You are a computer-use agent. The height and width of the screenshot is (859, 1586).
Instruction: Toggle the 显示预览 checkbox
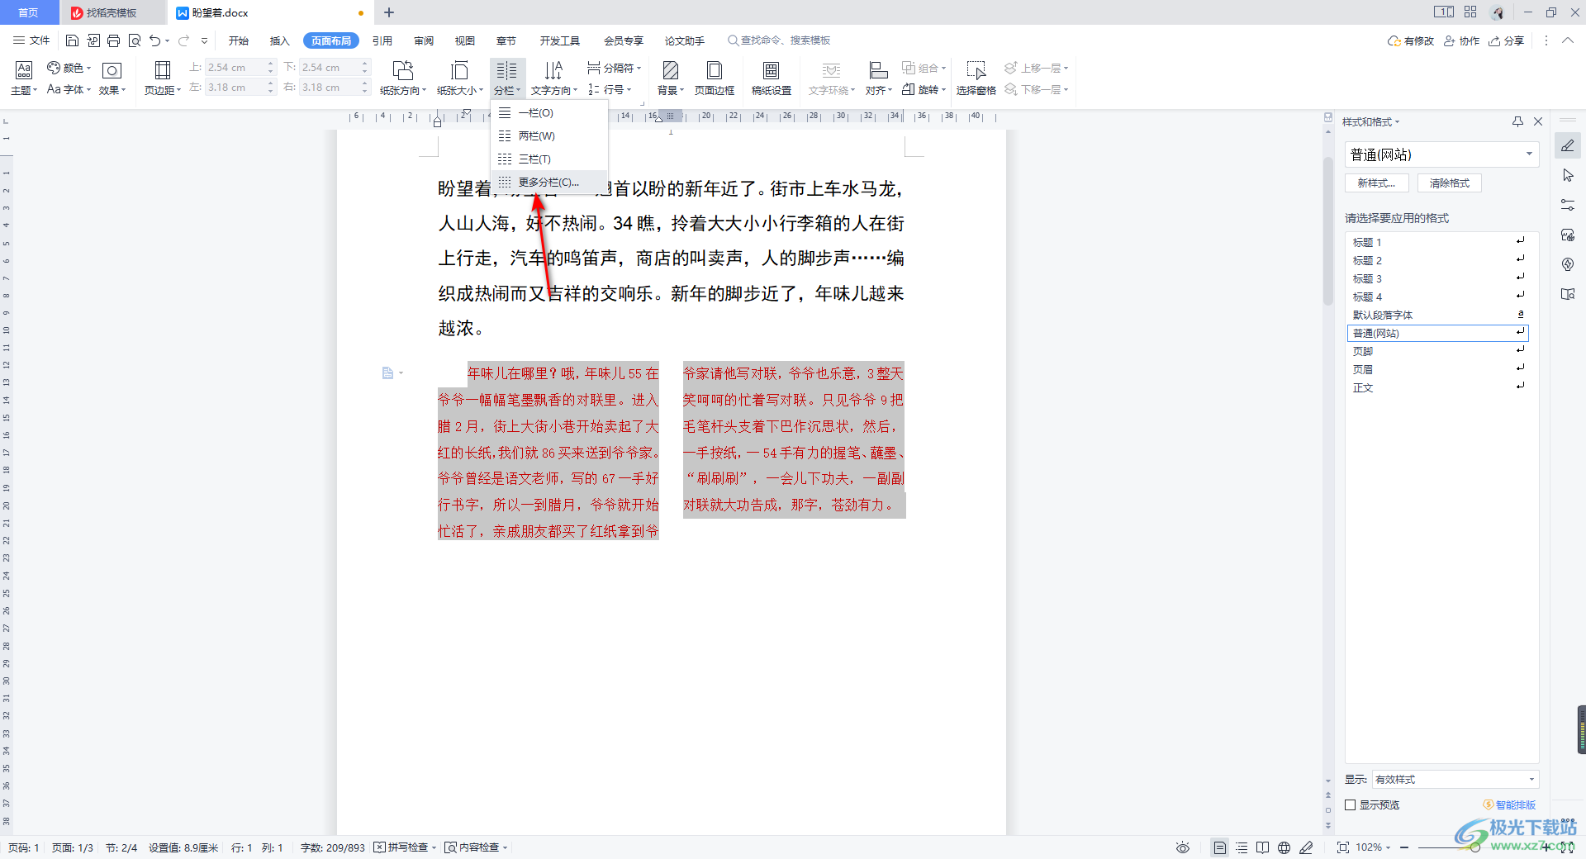pyautogui.click(x=1351, y=804)
